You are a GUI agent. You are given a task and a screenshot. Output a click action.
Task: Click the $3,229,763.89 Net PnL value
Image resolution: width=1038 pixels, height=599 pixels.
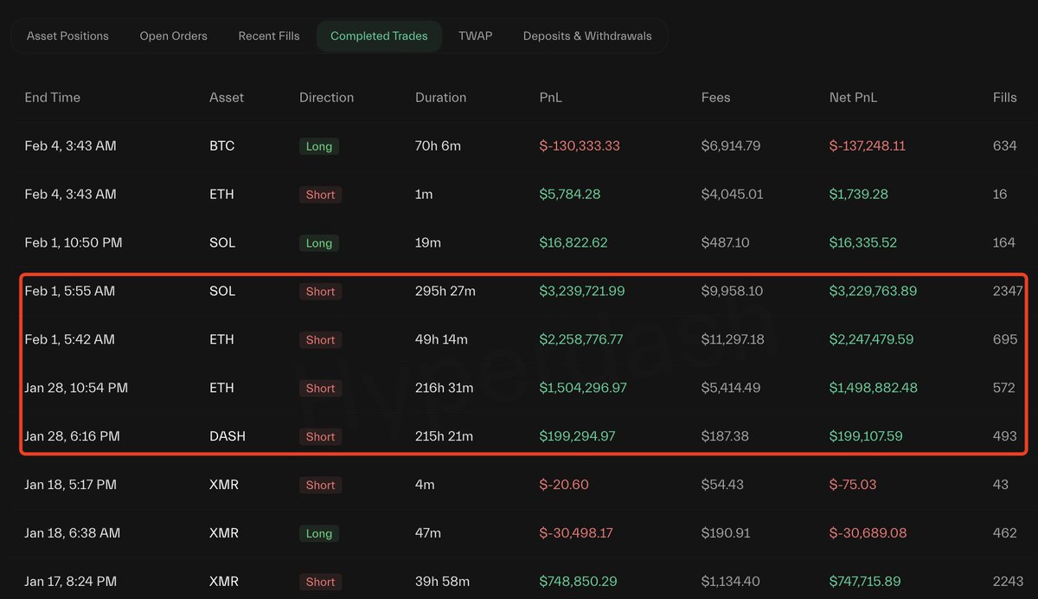point(873,292)
